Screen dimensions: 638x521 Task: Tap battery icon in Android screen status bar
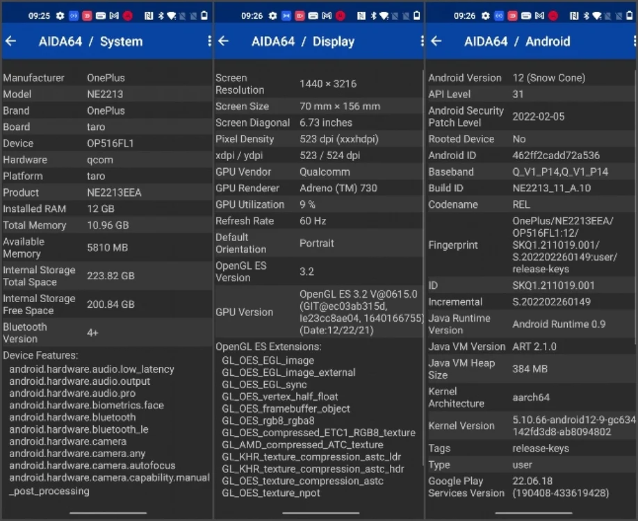point(630,15)
